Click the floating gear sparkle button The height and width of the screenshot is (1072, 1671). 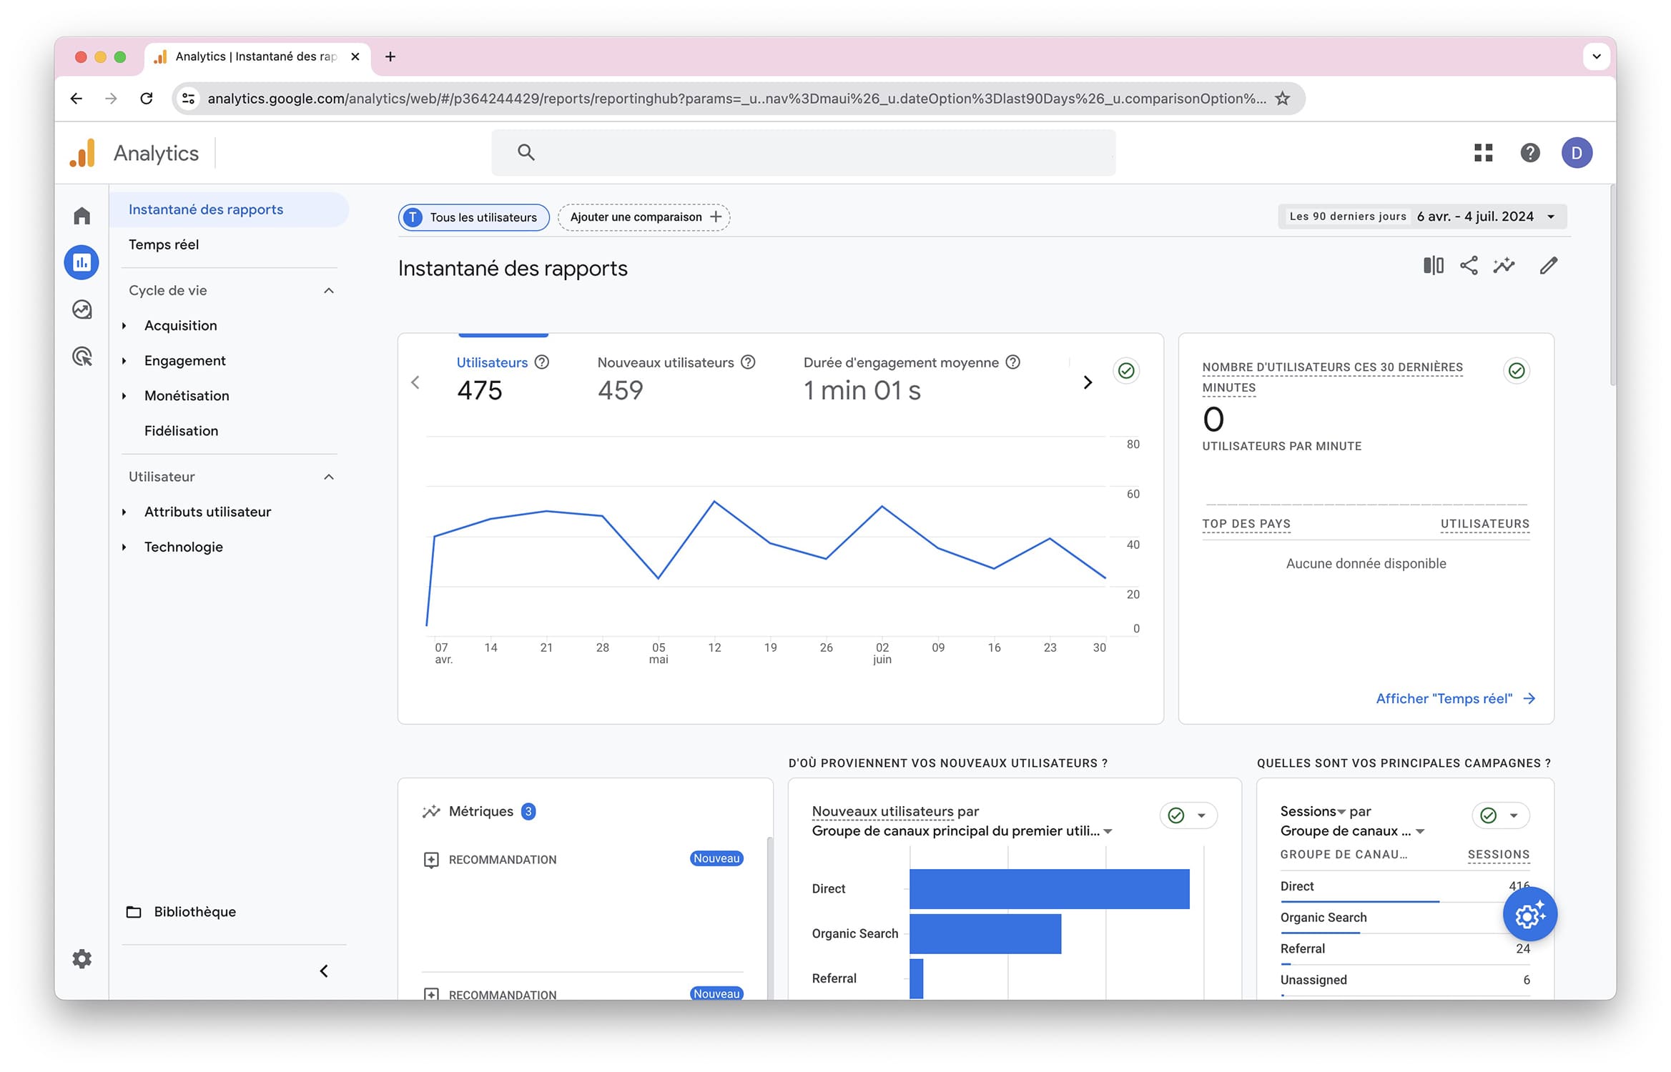1529,914
